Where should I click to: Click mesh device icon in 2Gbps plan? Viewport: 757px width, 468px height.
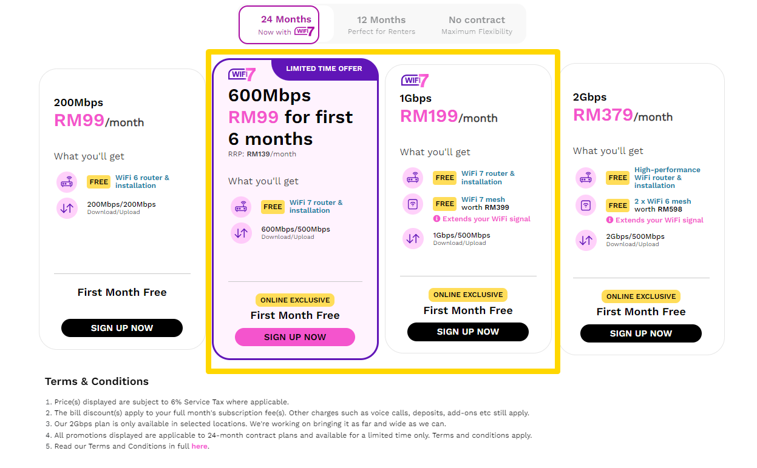586,206
